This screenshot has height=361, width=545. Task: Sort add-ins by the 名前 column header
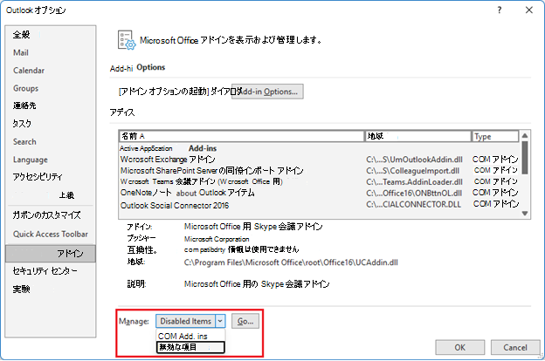click(x=241, y=136)
